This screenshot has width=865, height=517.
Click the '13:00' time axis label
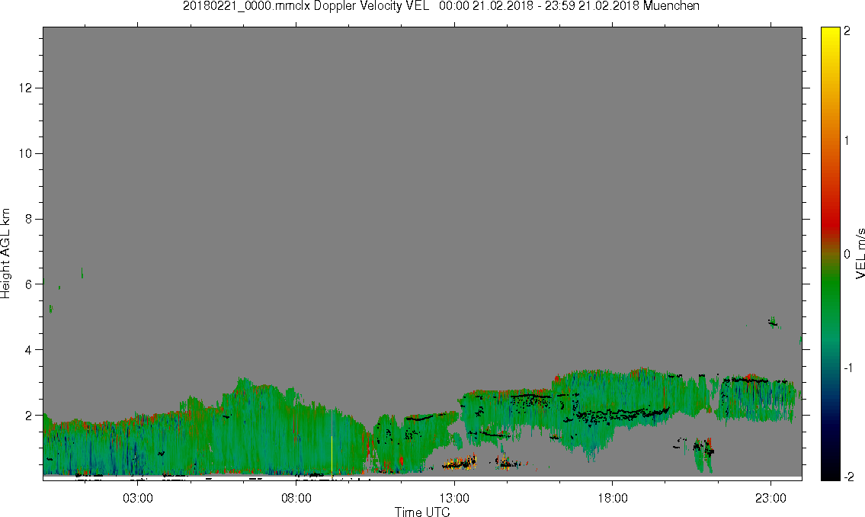pyautogui.click(x=454, y=499)
